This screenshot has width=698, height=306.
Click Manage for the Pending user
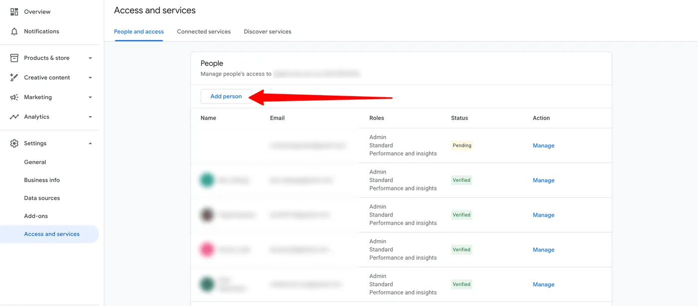(543, 146)
